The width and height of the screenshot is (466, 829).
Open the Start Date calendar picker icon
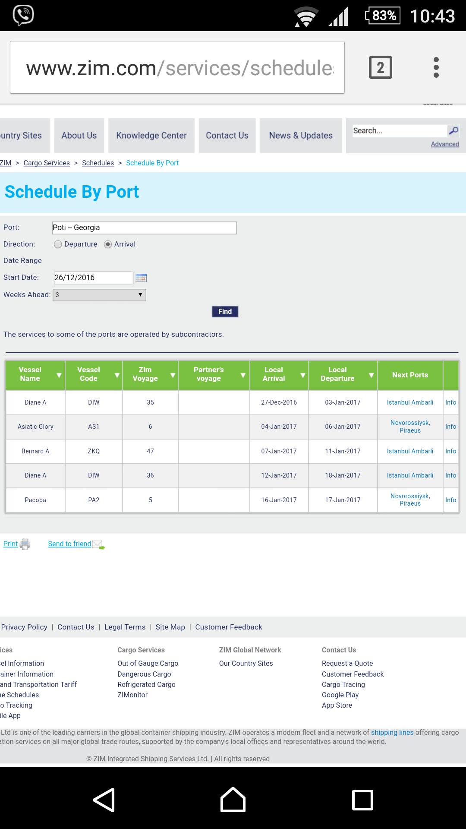[x=141, y=278]
